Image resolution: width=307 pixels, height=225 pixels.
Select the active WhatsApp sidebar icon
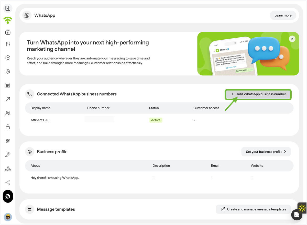(8, 196)
